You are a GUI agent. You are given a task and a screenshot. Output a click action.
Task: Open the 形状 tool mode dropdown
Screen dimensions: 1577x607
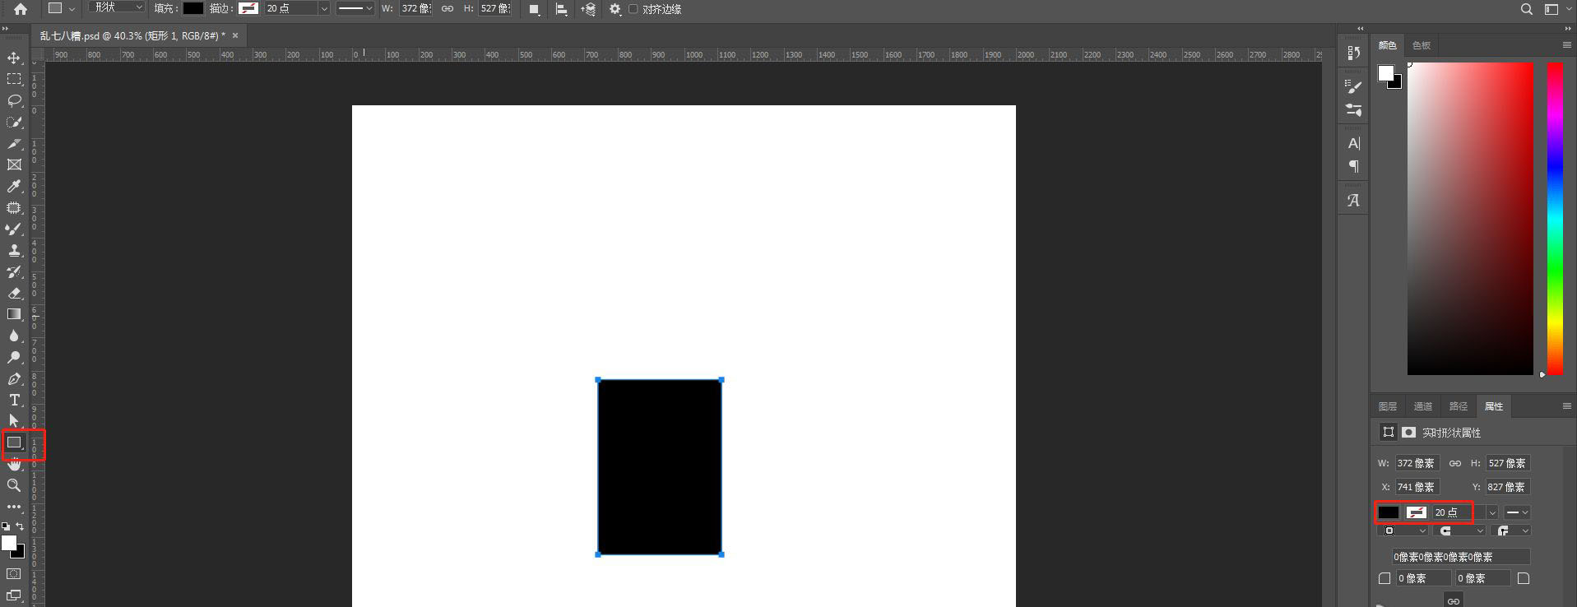(x=116, y=7)
